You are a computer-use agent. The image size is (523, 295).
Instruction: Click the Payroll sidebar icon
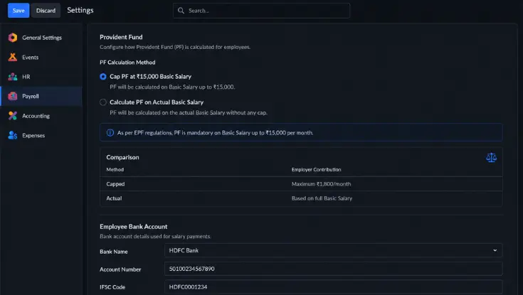(x=13, y=96)
